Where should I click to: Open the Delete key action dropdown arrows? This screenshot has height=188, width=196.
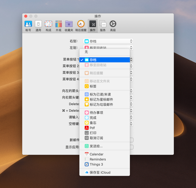pyautogui.click(x=131, y=104)
